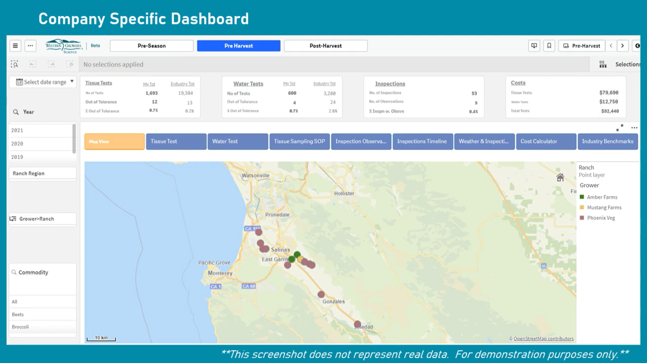Image resolution: width=647 pixels, height=363 pixels.
Task: Open the storytelling presentation icon
Action: [534, 46]
